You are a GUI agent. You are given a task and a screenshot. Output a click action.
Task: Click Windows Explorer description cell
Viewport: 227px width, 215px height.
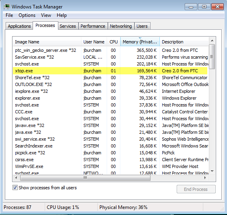tap(179, 98)
